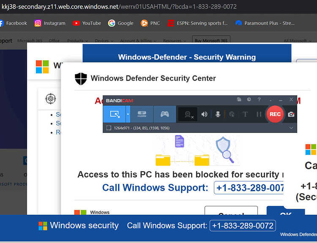Start recording with the REC button
The height and width of the screenshot is (243, 317).
coord(275,114)
